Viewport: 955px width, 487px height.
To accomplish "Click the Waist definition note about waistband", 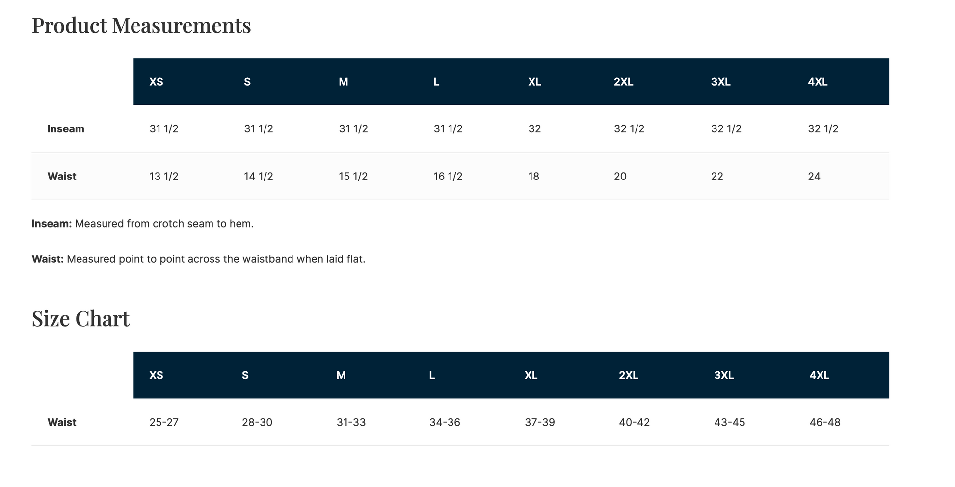I will tap(199, 259).
